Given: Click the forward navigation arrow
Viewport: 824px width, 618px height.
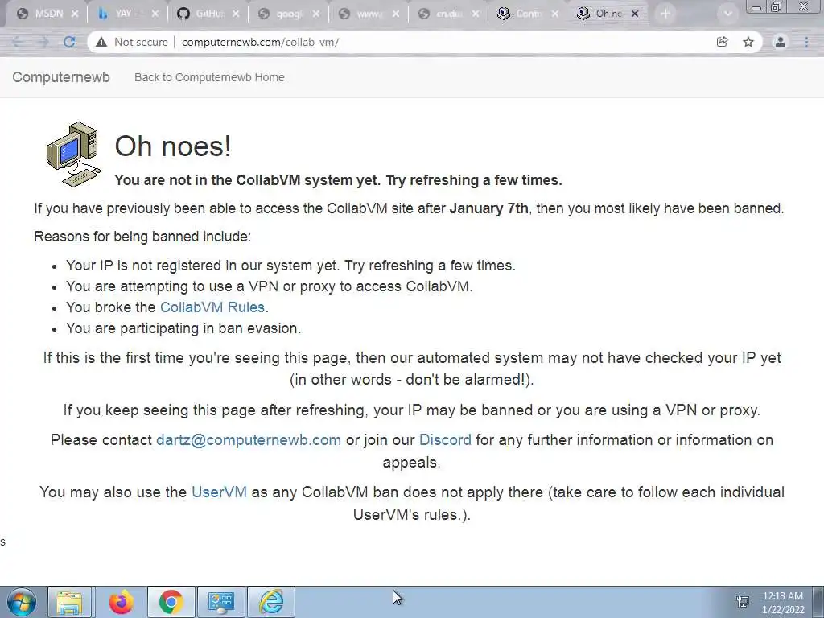Looking at the screenshot, I should 43,42.
